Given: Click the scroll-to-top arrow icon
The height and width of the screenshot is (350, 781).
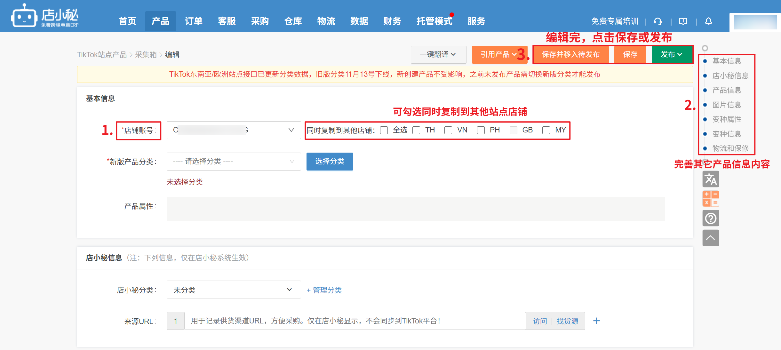Looking at the screenshot, I should [x=711, y=238].
